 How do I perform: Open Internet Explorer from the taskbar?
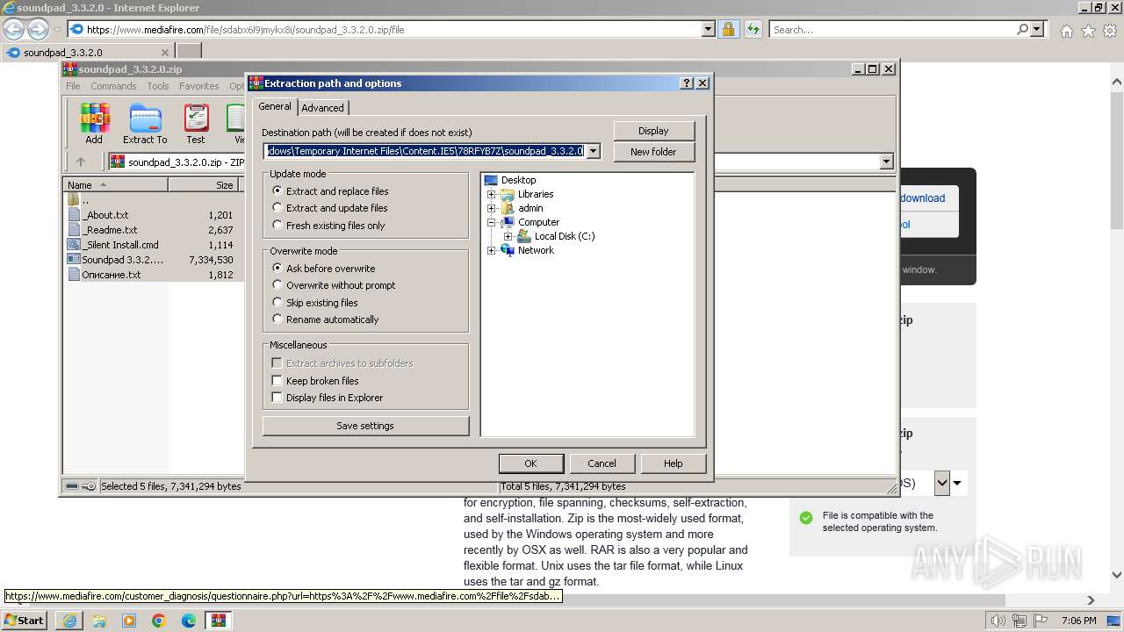(x=69, y=621)
